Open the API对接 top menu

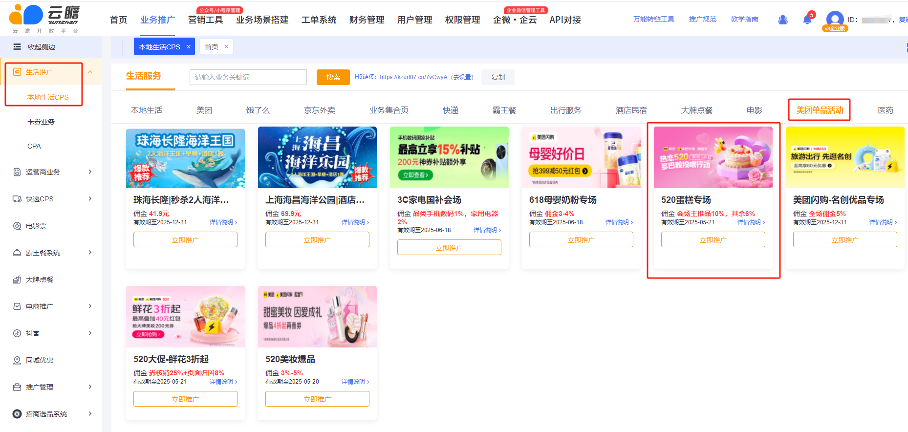tap(565, 20)
